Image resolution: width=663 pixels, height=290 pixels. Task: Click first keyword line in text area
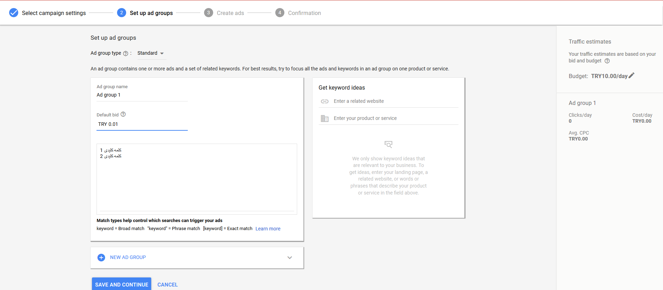[111, 150]
